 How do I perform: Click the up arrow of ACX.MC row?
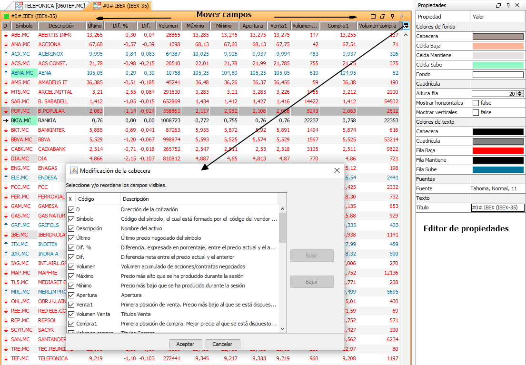point(6,54)
